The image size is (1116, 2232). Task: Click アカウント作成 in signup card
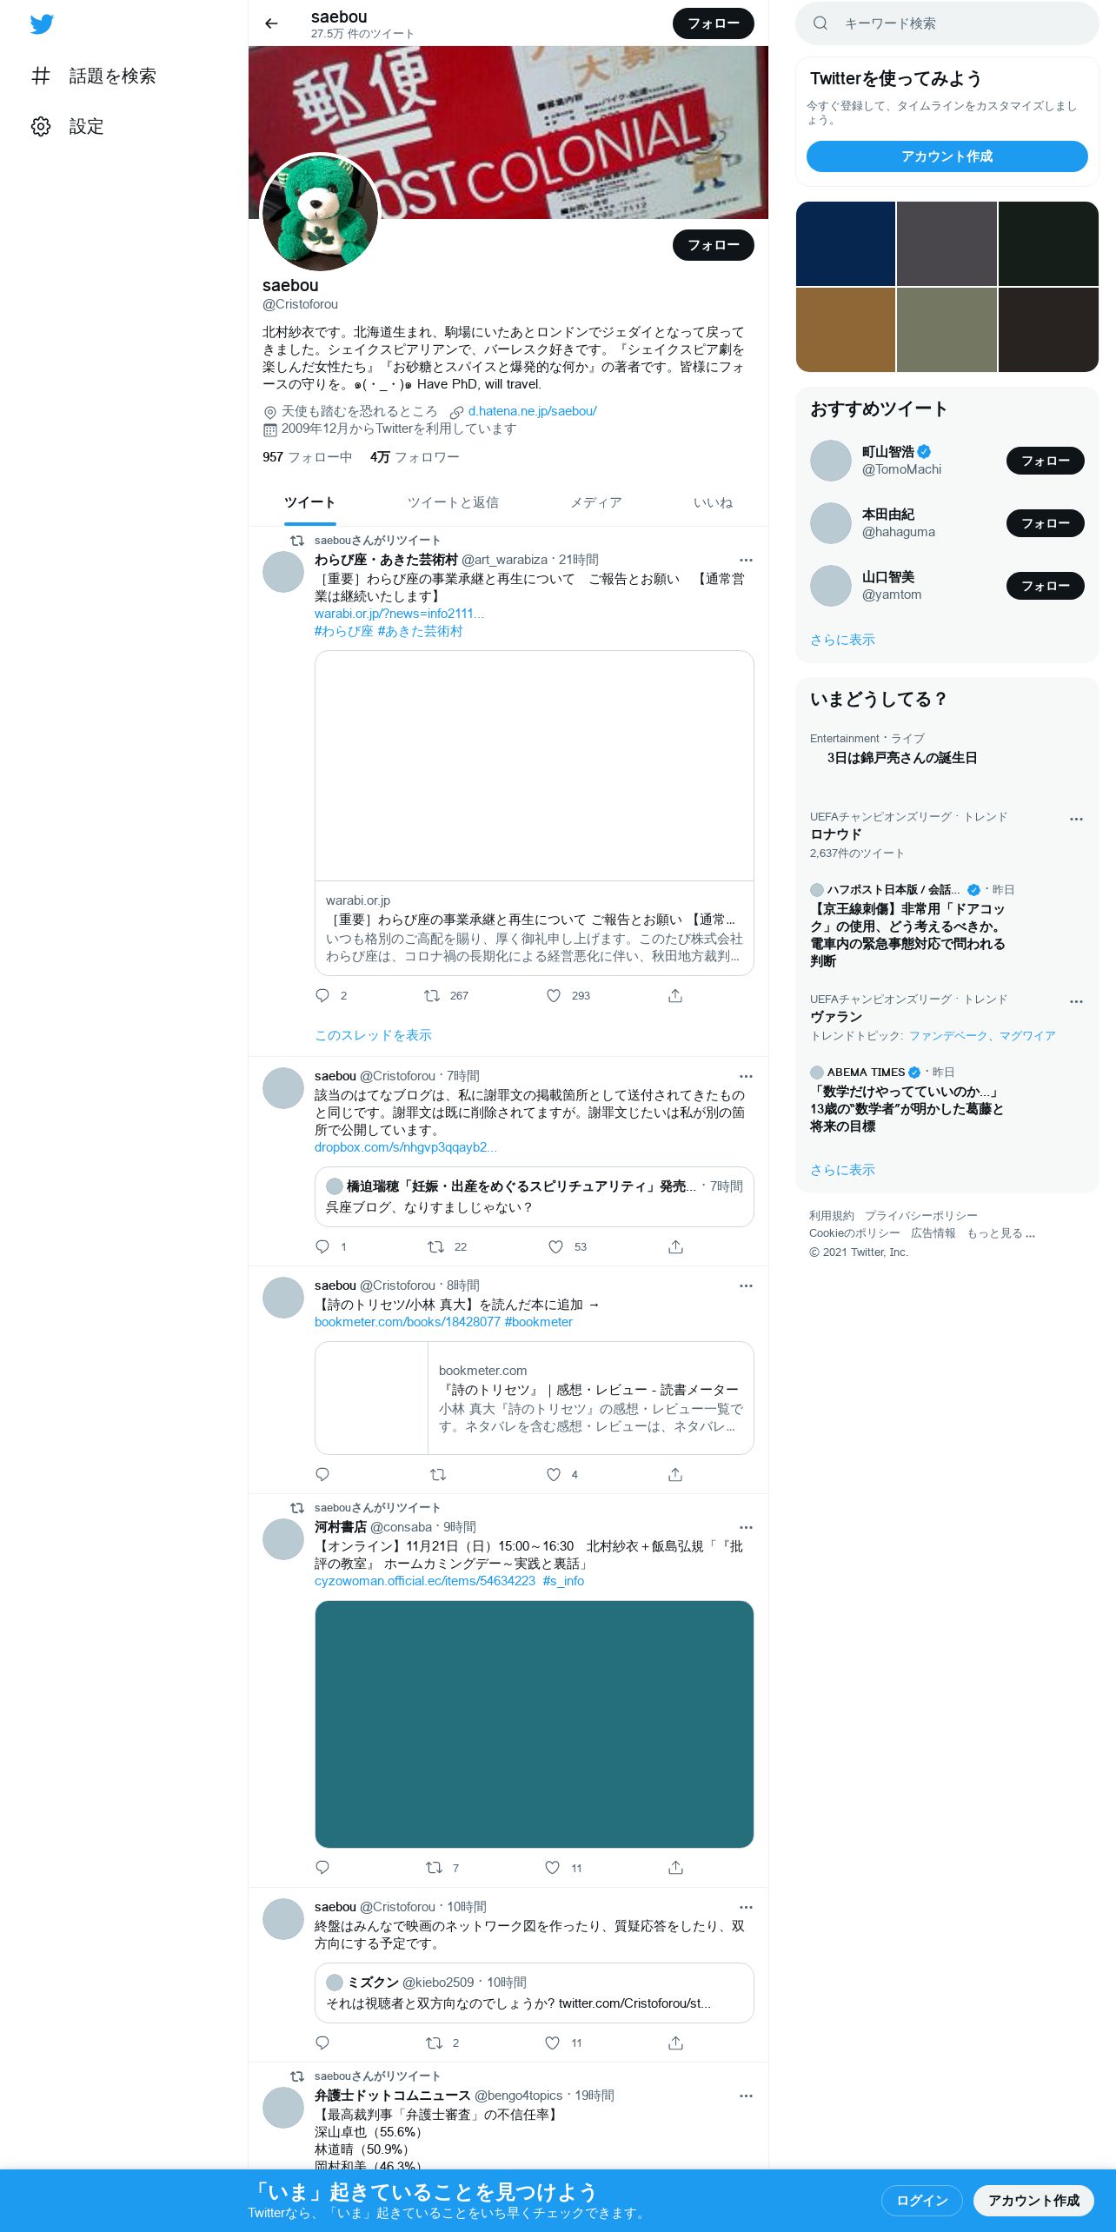click(947, 156)
